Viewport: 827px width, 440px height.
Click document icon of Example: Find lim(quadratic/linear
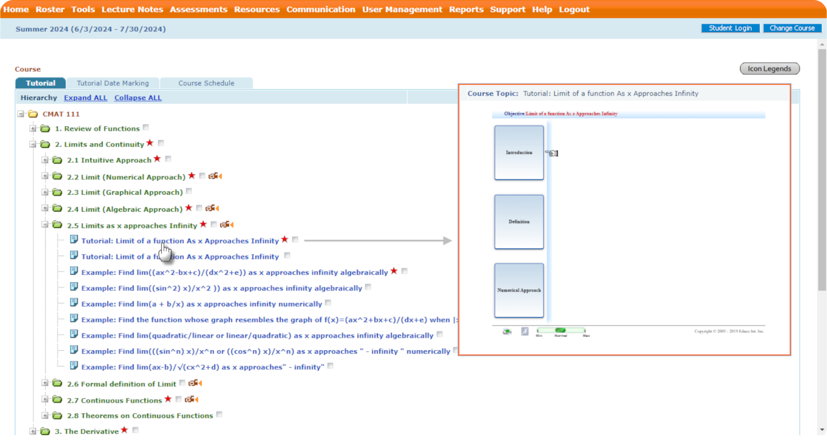74,334
